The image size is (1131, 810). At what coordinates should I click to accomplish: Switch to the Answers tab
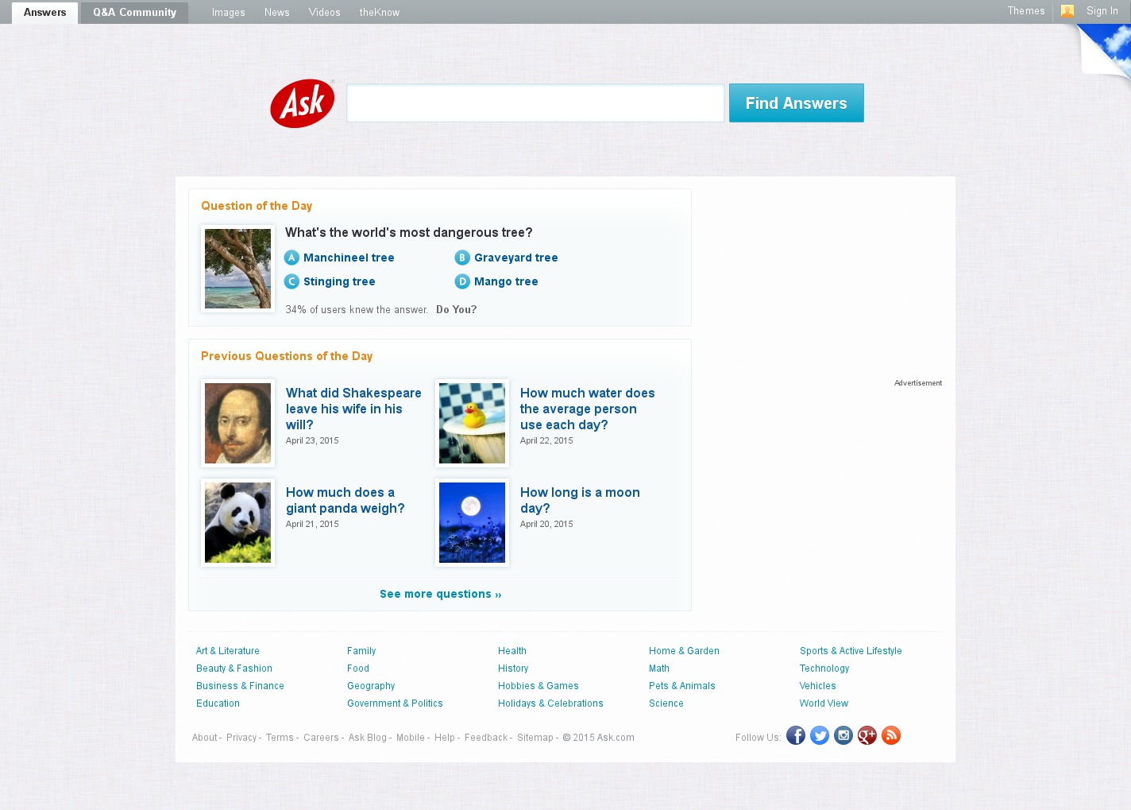[x=45, y=13]
